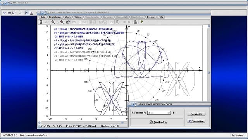
Task: Click the copy pages icon in toolbar
Action: 118,22
